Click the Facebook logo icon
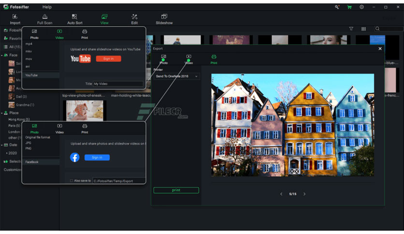The image size is (404, 234). (75, 157)
